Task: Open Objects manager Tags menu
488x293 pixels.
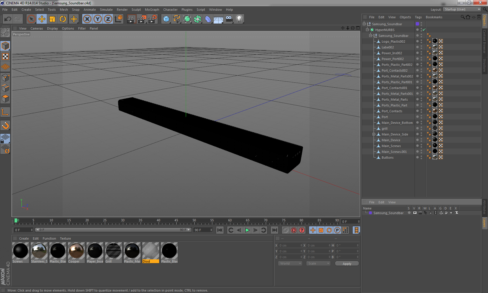Action: tap(418, 17)
